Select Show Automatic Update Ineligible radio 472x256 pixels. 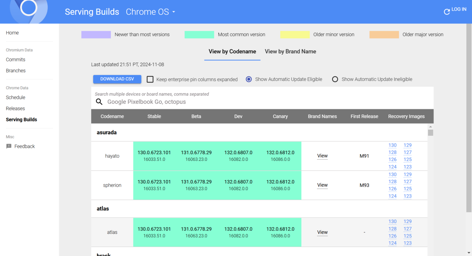pyautogui.click(x=335, y=79)
